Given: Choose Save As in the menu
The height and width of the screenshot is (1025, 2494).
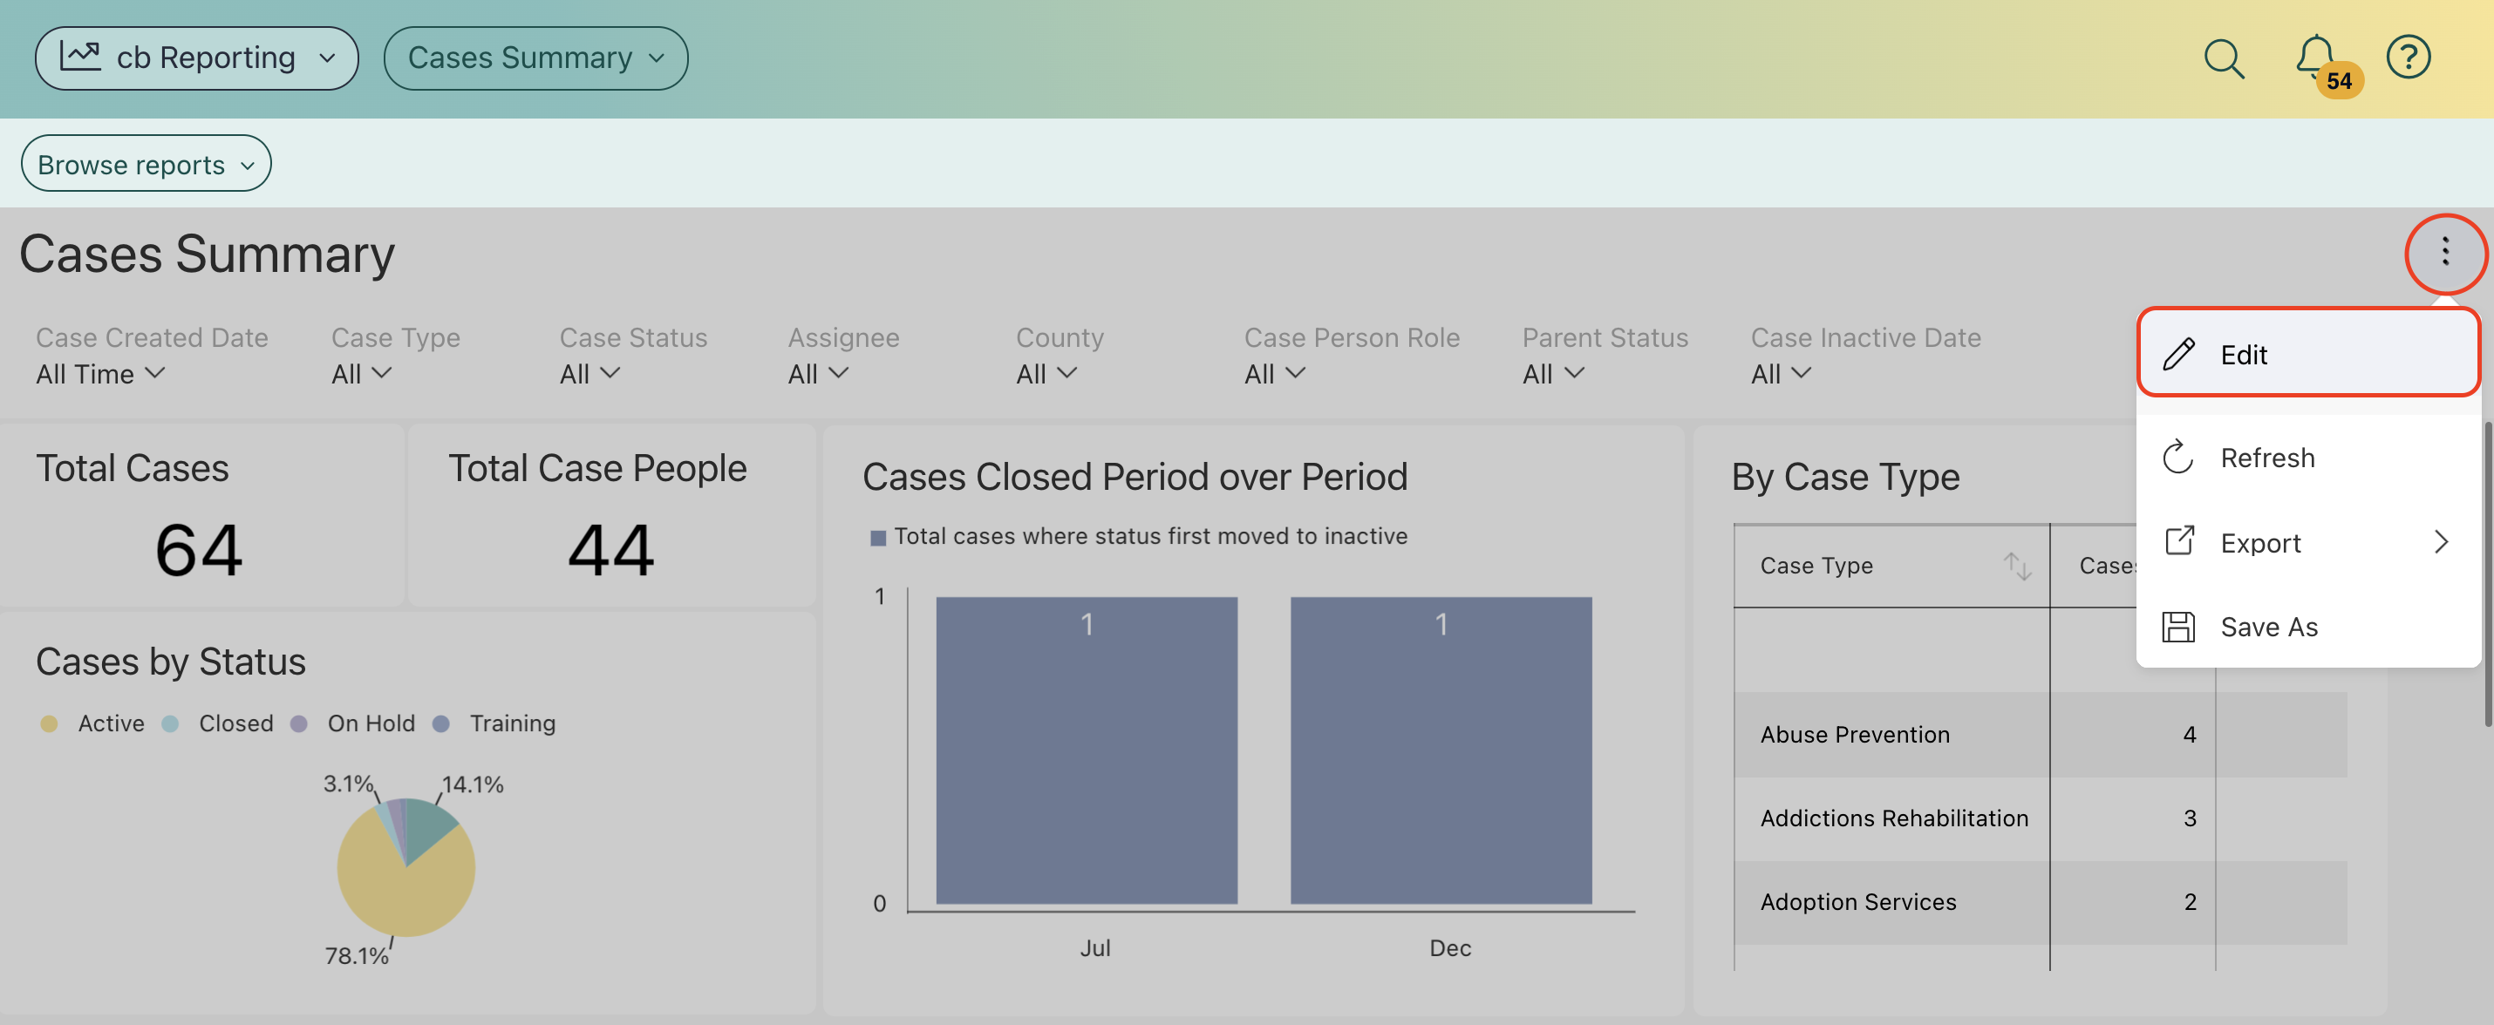Looking at the screenshot, I should [x=2267, y=628].
